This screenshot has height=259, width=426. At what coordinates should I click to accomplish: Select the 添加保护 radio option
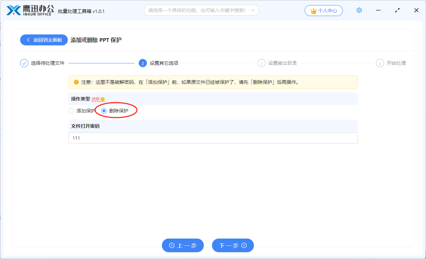(x=82, y=111)
